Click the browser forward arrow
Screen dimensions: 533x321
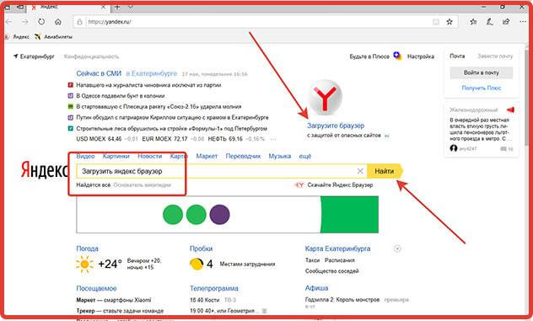25,22
